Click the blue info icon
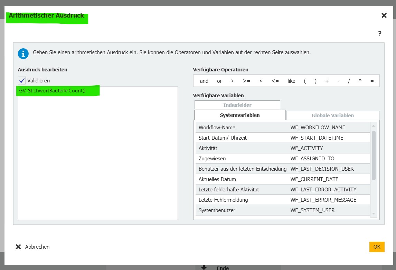The height and width of the screenshot is (270, 396). (23, 53)
